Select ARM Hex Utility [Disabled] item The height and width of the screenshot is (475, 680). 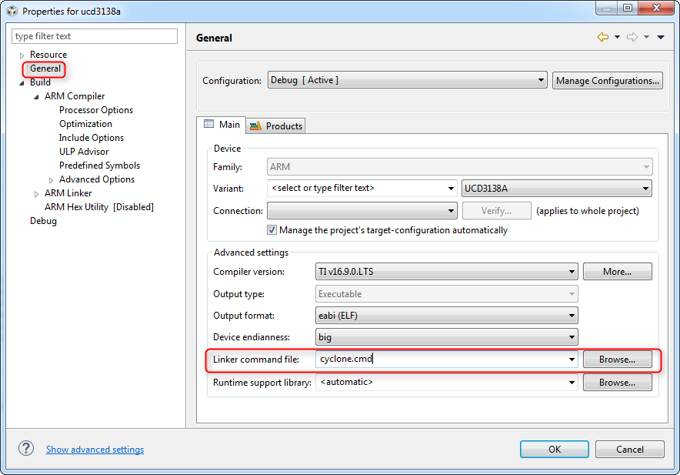pyautogui.click(x=99, y=208)
